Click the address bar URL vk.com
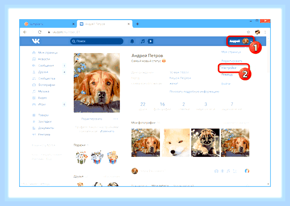The image size is (290, 206). pyautogui.click(x=66, y=32)
